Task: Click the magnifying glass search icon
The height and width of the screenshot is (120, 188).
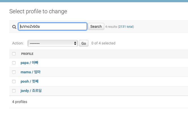Action: pos(14,27)
